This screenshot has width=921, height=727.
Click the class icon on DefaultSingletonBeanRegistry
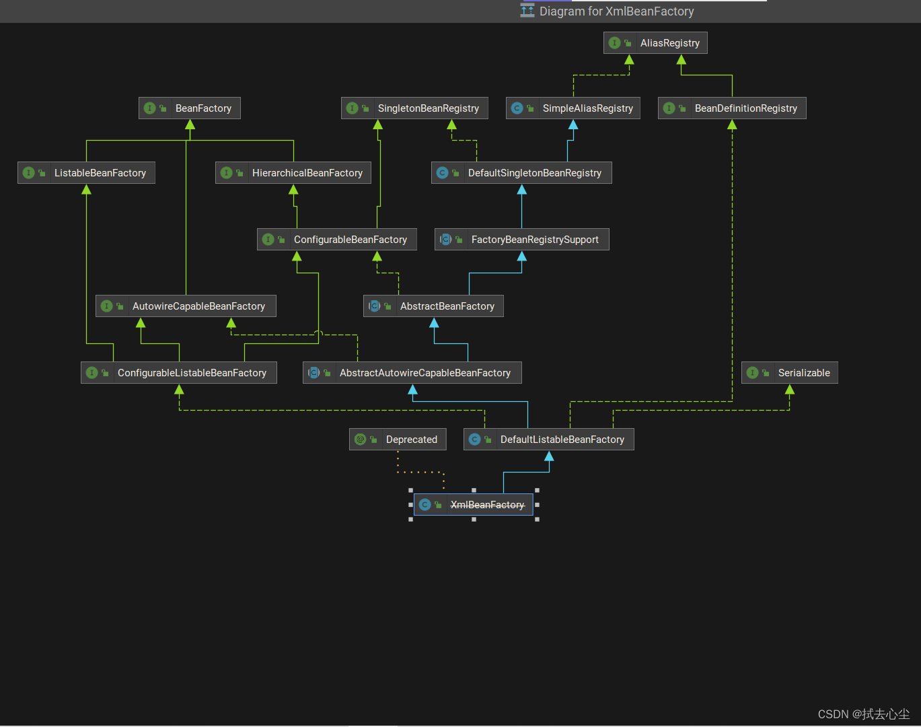(x=442, y=173)
